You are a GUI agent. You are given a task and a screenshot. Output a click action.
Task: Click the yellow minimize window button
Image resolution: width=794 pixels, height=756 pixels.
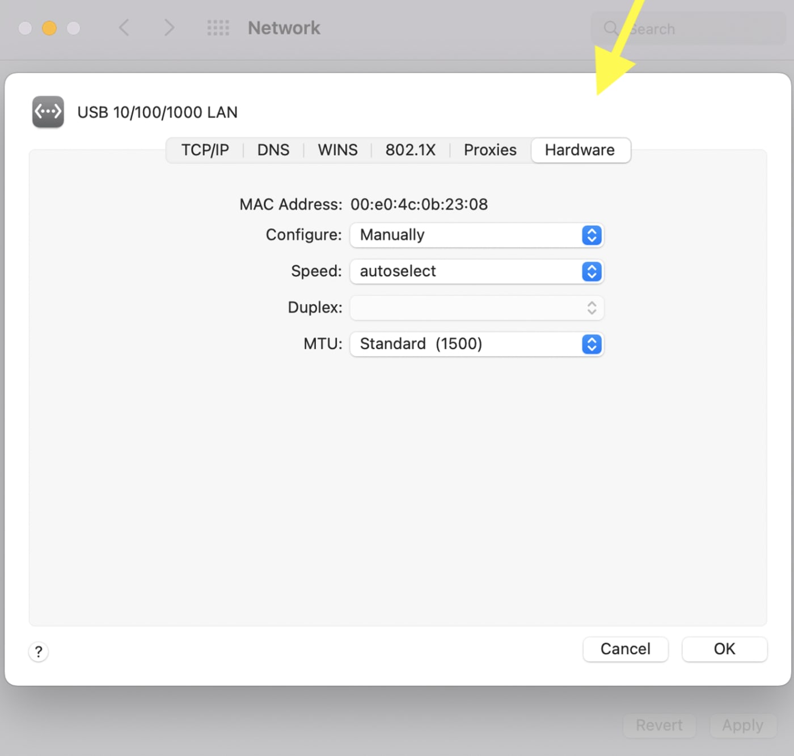pyautogui.click(x=49, y=28)
